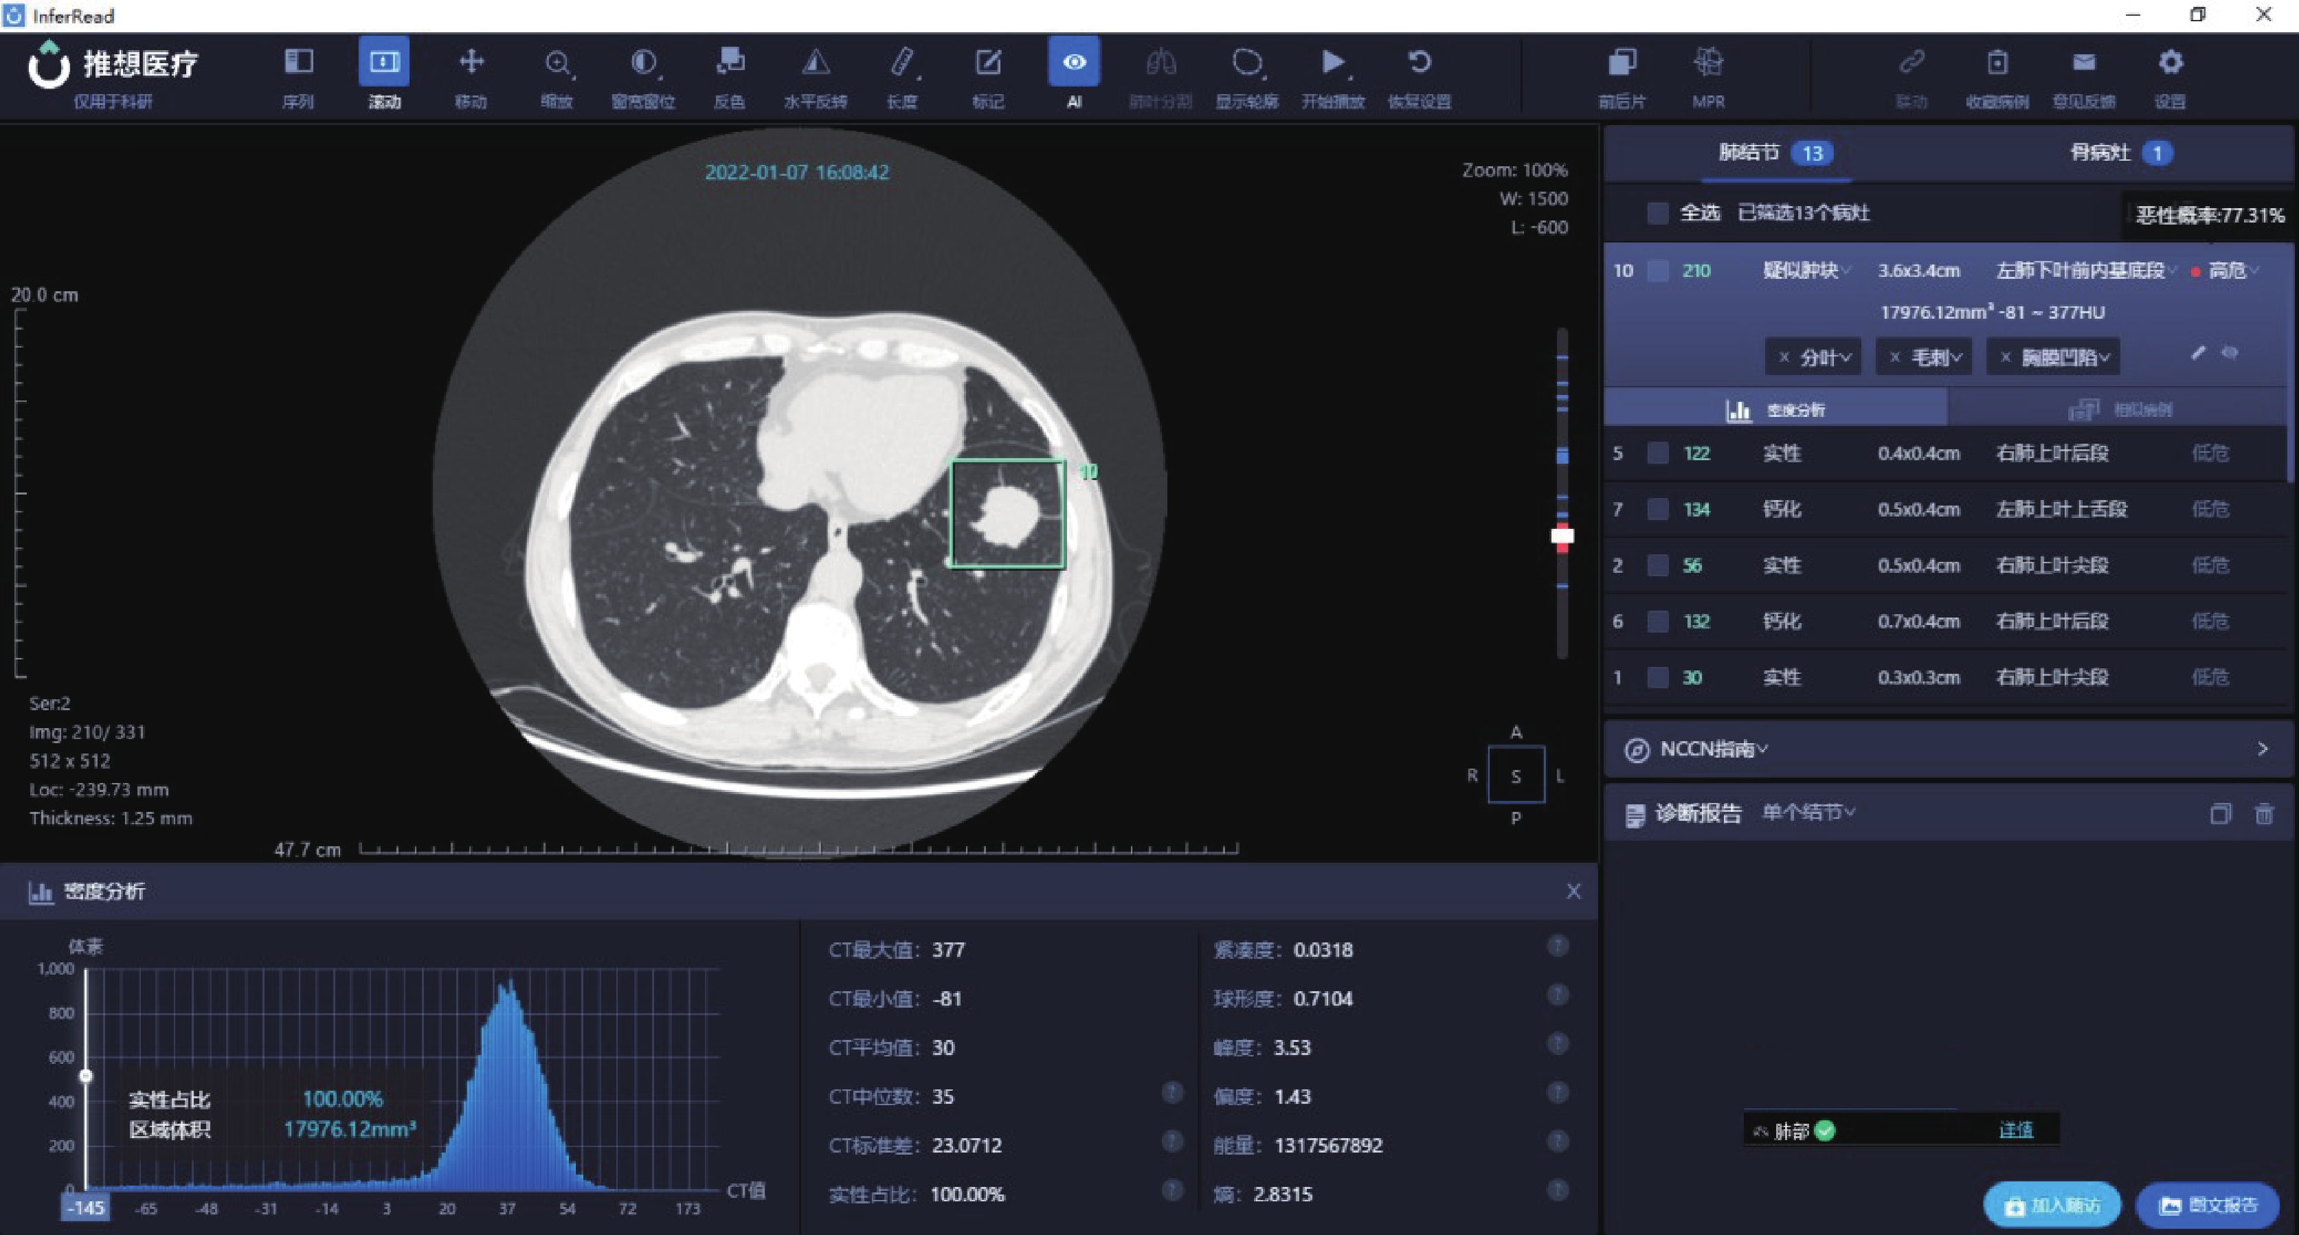Image resolution: width=2299 pixels, height=1235 pixels.
Task: Expand the NCCN panel with right chevron
Action: coord(2263,749)
